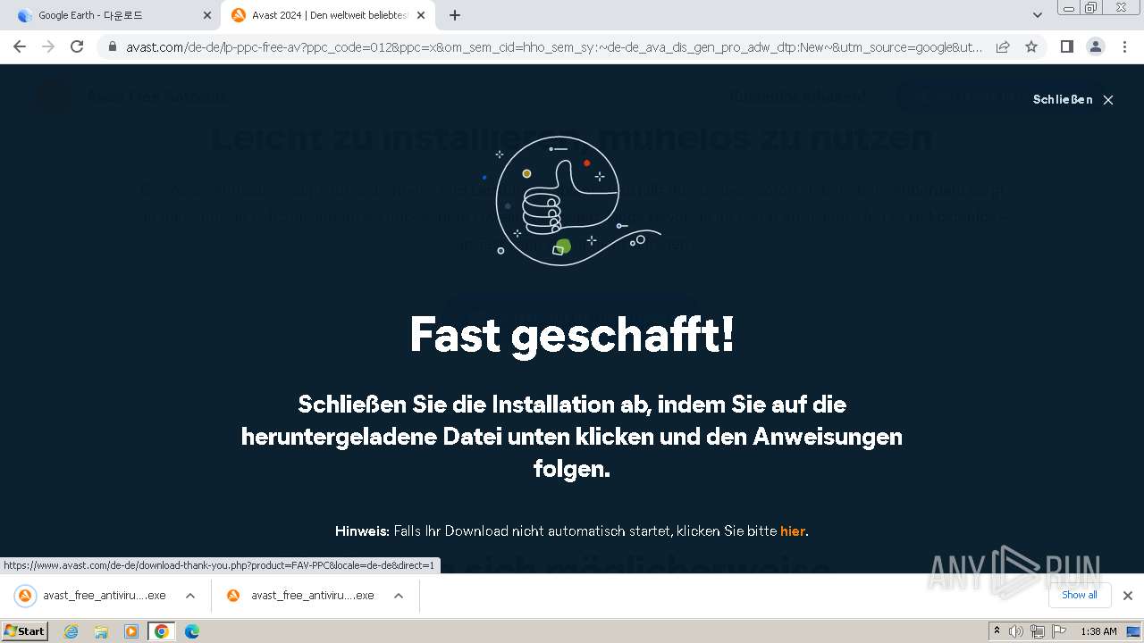View site security lock info
The height and width of the screenshot is (643, 1144).
113,46
